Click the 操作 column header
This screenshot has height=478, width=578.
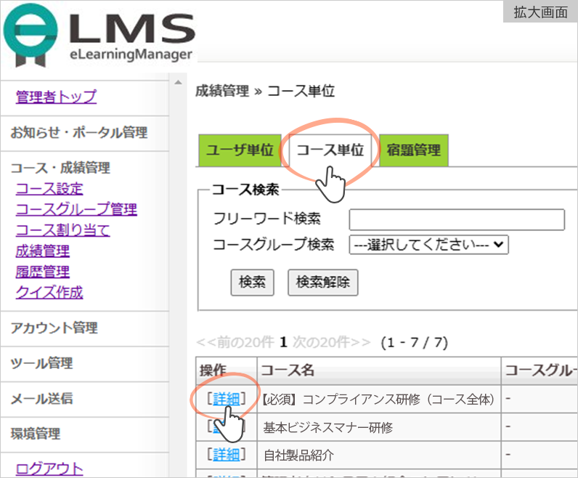[227, 370]
